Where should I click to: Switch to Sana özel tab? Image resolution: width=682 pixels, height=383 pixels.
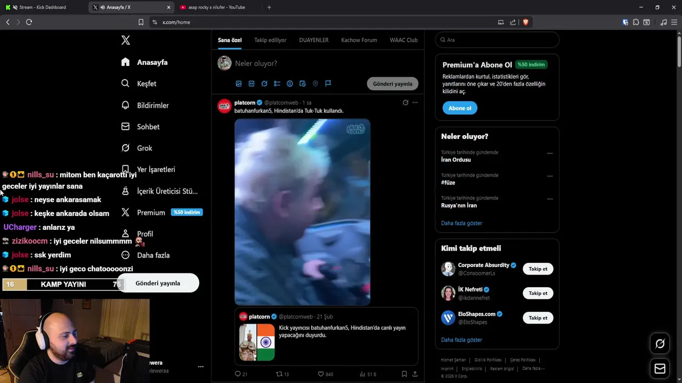click(x=230, y=40)
